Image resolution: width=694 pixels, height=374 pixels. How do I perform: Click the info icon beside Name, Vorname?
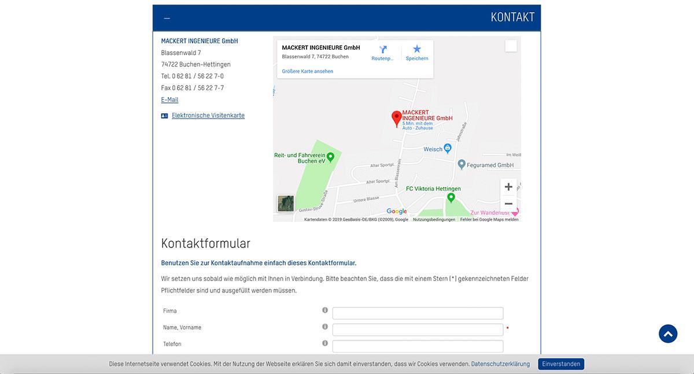pyautogui.click(x=325, y=327)
